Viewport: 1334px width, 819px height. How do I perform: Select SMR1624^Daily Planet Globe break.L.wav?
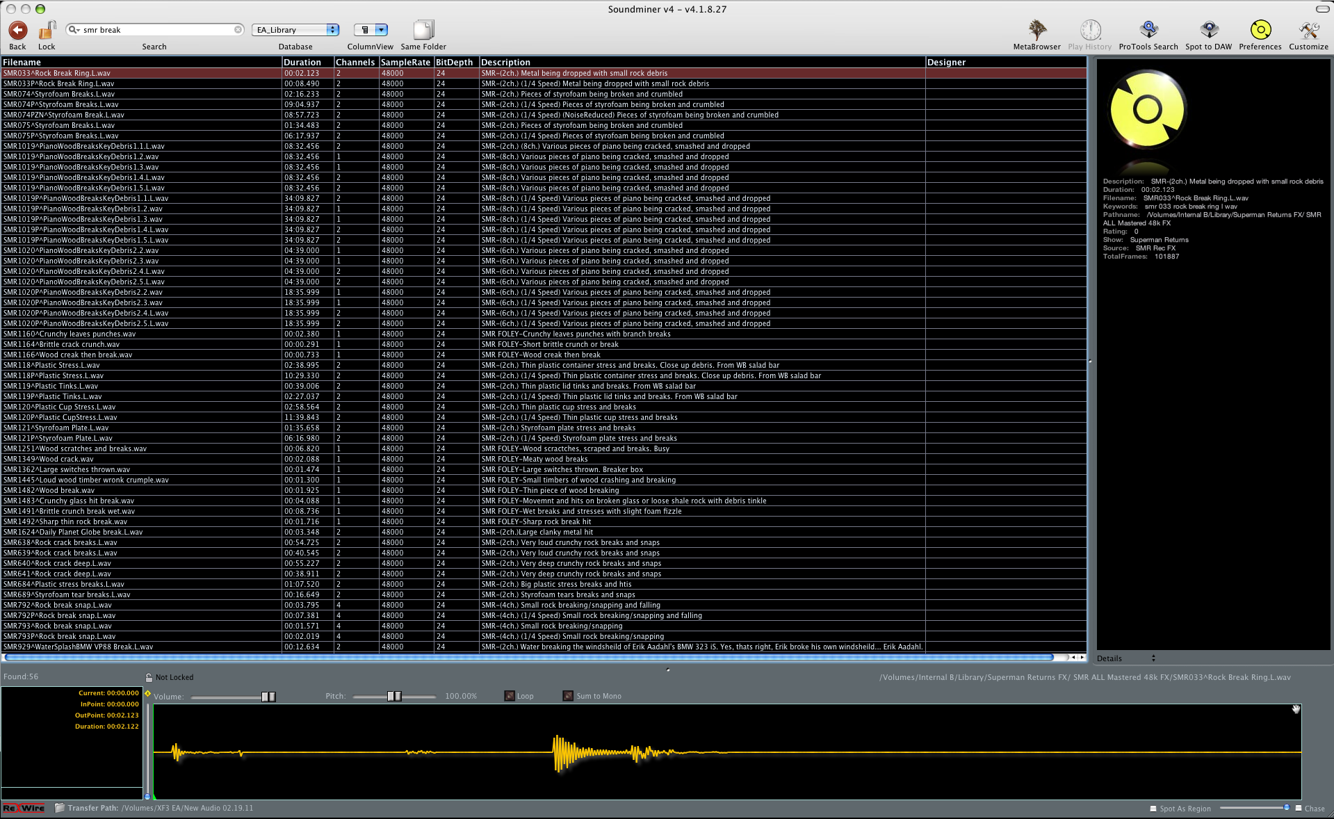click(544, 532)
